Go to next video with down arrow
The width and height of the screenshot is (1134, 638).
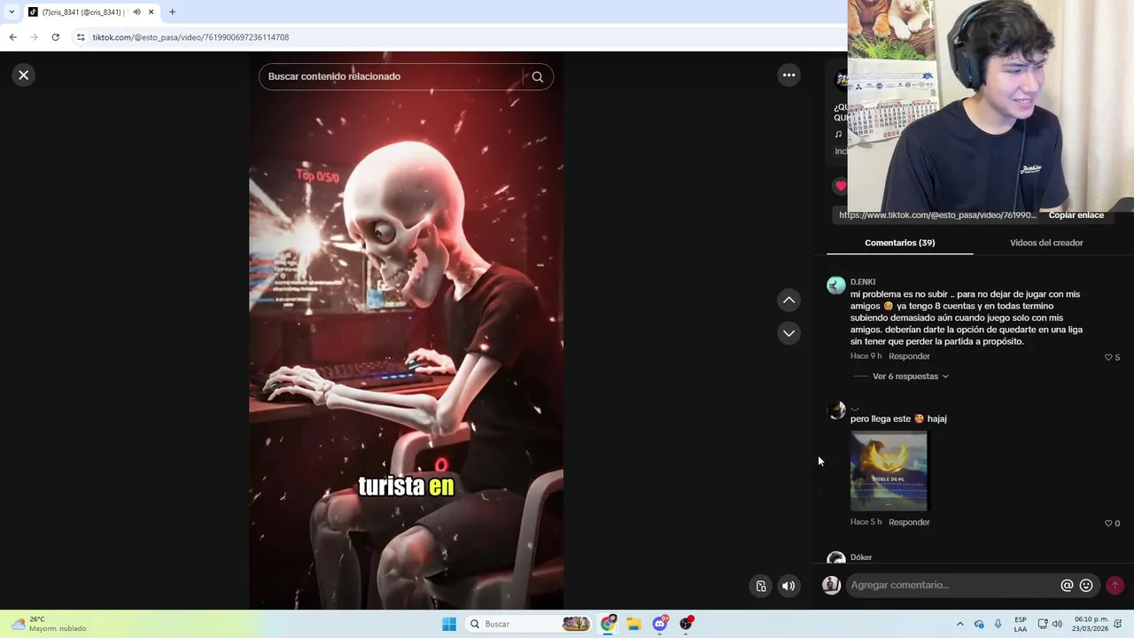[x=788, y=333]
